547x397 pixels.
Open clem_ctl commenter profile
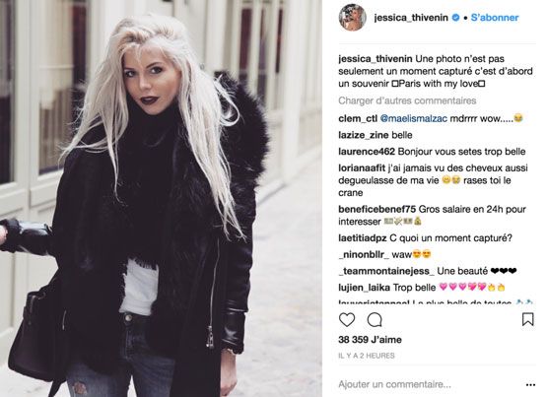coord(358,118)
